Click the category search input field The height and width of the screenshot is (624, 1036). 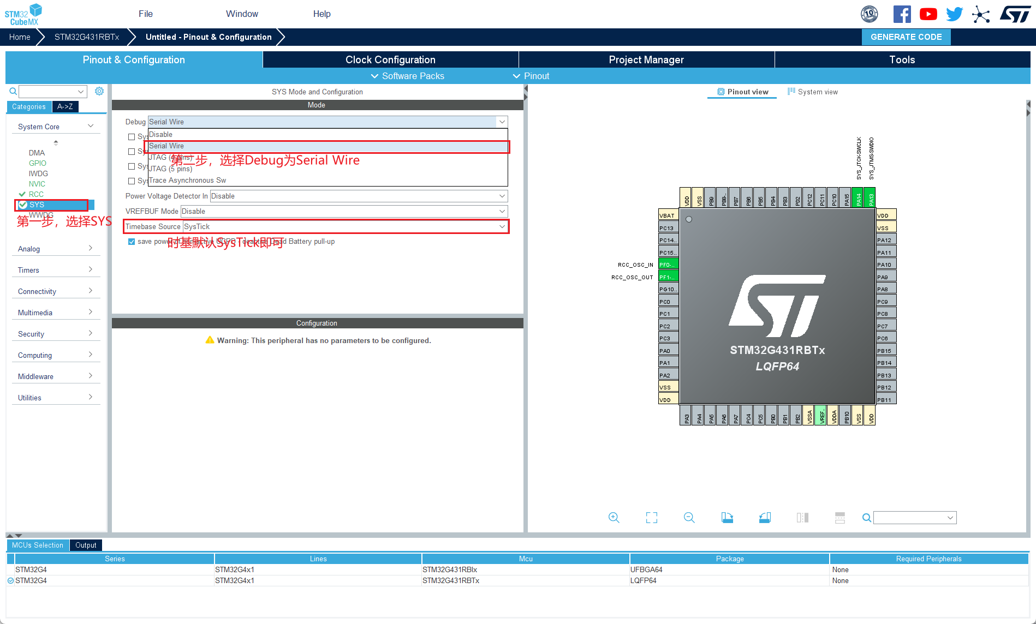pyautogui.click(x=53, y=91)
